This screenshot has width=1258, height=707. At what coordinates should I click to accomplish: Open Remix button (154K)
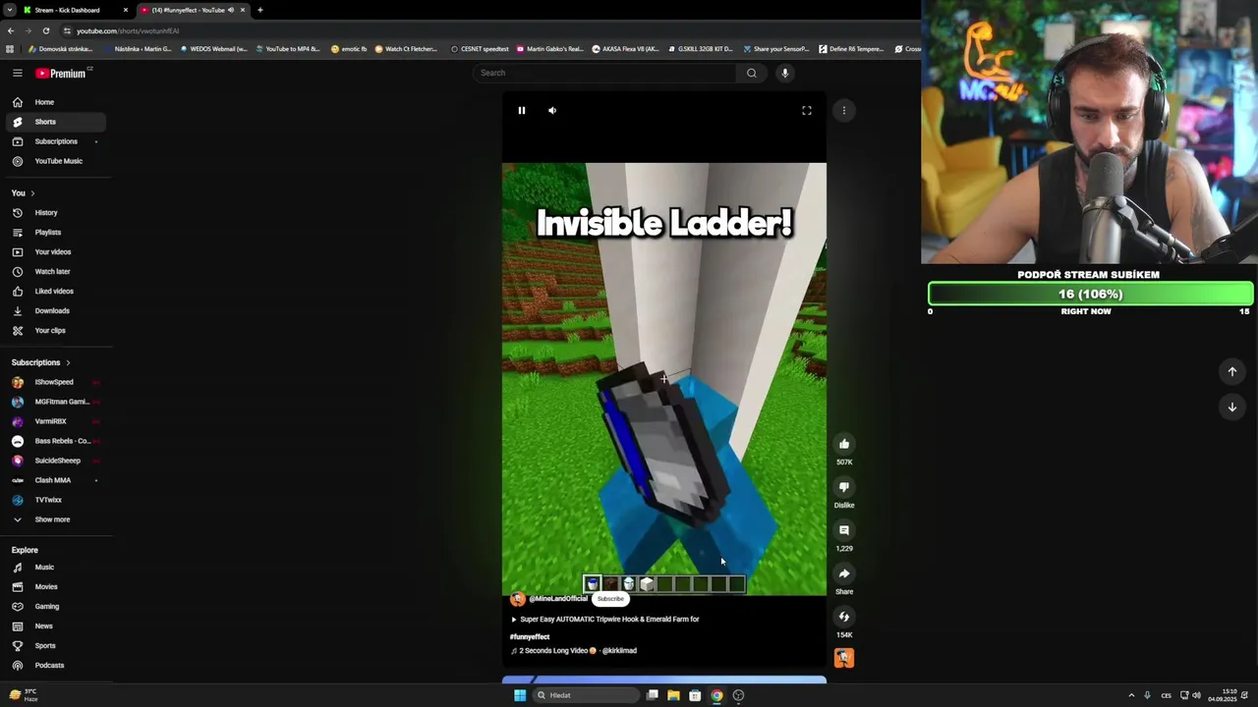coord(844,617)
